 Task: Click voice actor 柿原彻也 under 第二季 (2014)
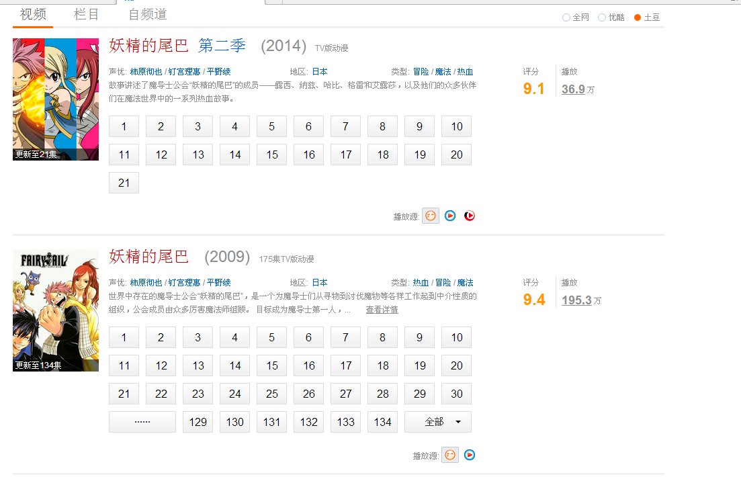tap(146, 72)
